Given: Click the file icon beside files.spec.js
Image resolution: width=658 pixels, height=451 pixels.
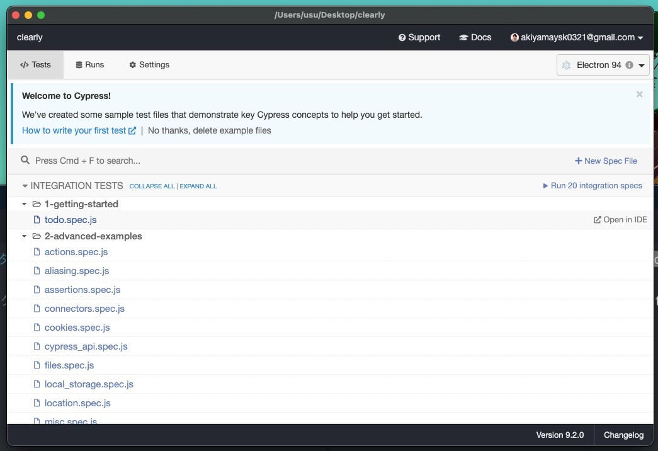Looking at the screenshot, I should [37, 365].
